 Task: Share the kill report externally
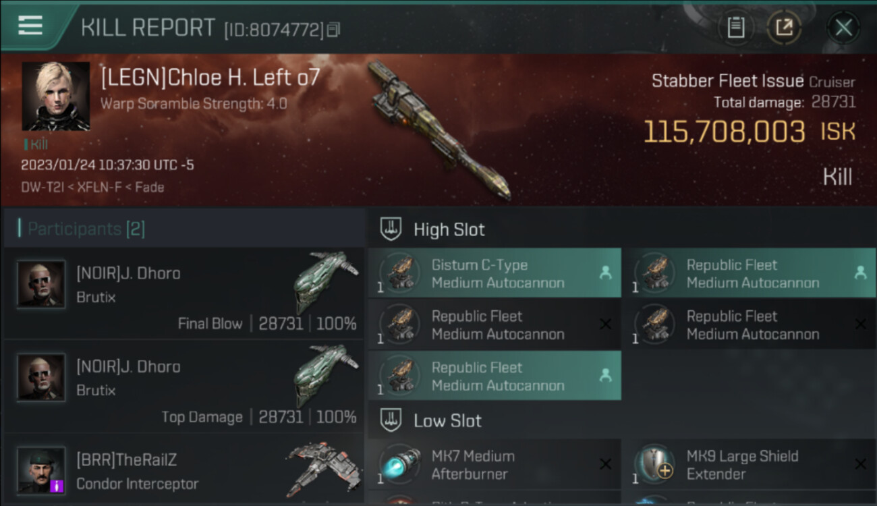(784, 28)
